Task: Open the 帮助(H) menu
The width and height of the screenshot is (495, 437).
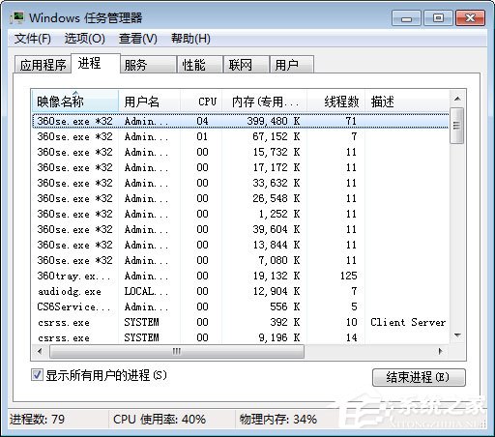Action: [190, 39]
